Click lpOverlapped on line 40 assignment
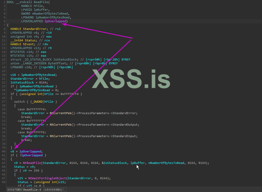 (x=30, y=151)
